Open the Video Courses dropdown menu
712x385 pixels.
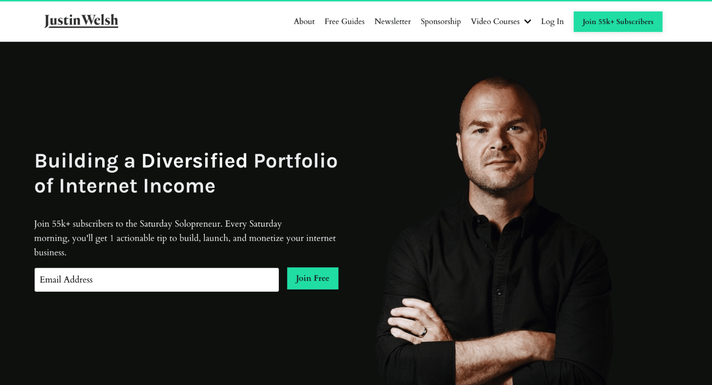(500, 22)
